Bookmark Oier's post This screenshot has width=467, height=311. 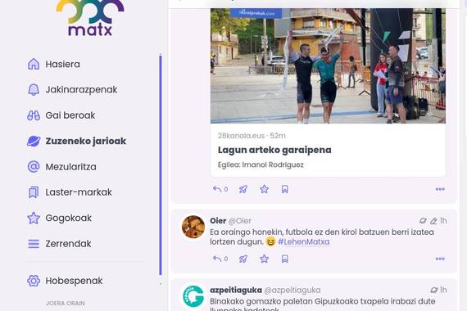click(x=285, y=259)
